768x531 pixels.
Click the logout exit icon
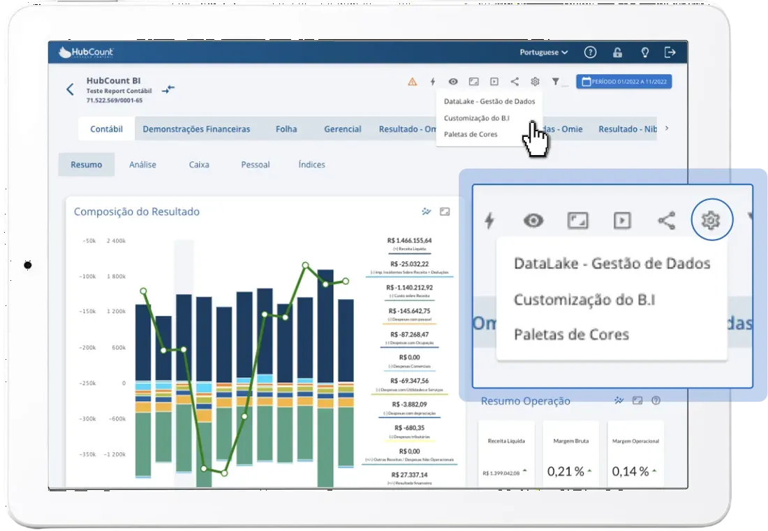[670, 52]
